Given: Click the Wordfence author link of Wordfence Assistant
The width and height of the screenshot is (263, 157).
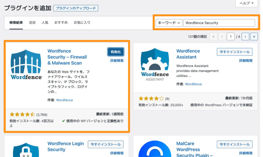Looking at the screenshot, I should tap(193, 84).
